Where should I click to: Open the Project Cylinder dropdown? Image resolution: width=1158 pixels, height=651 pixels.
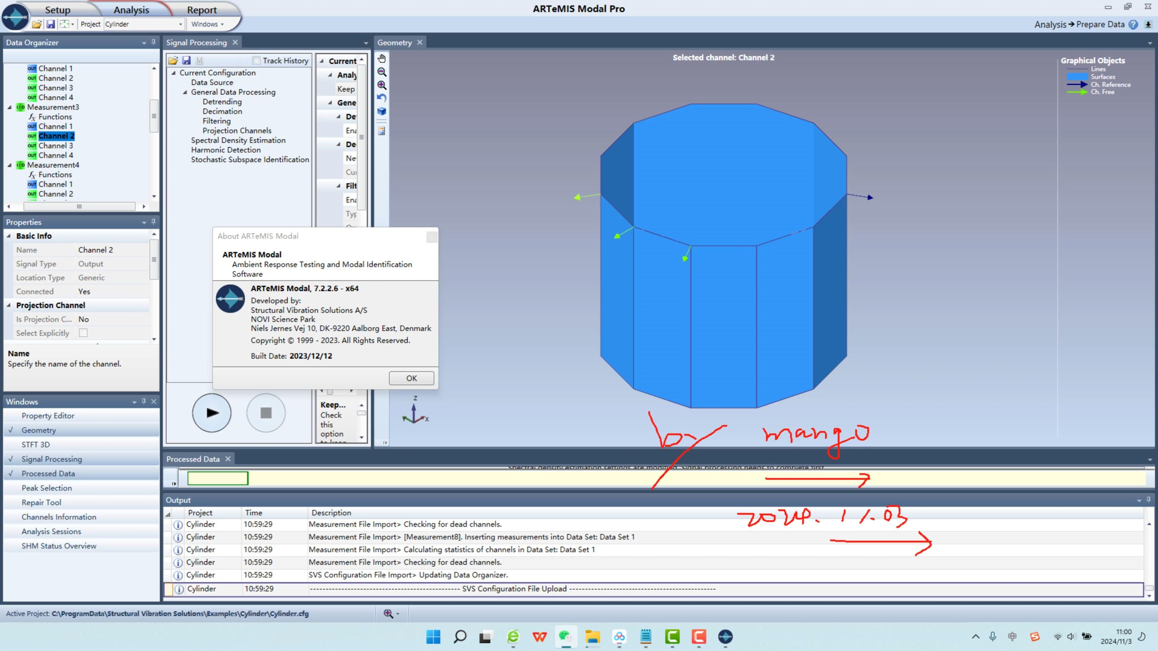180,24
